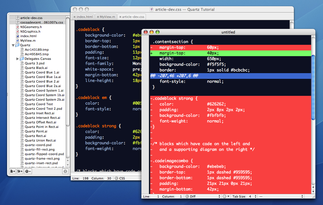Select Quartz Rect.ai
Image resolution: width=323 pixels, height=205 pixels.
35,136
